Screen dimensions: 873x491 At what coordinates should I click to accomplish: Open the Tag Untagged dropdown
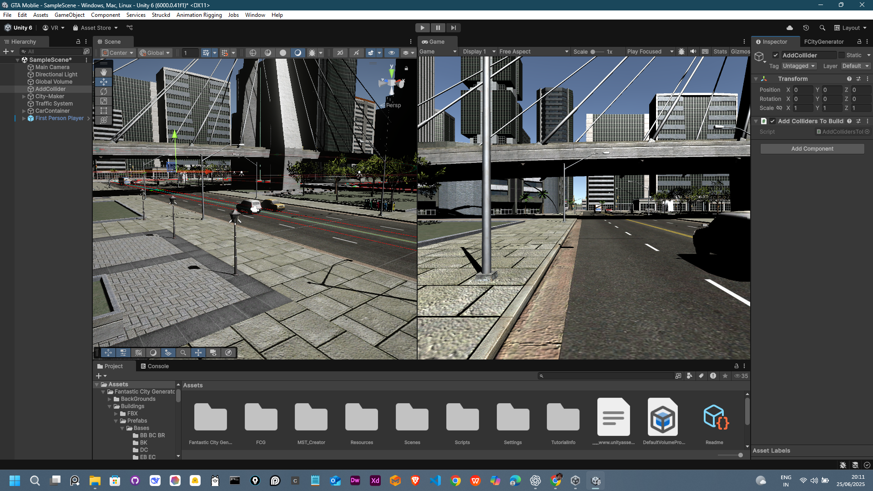pos(799,66)
